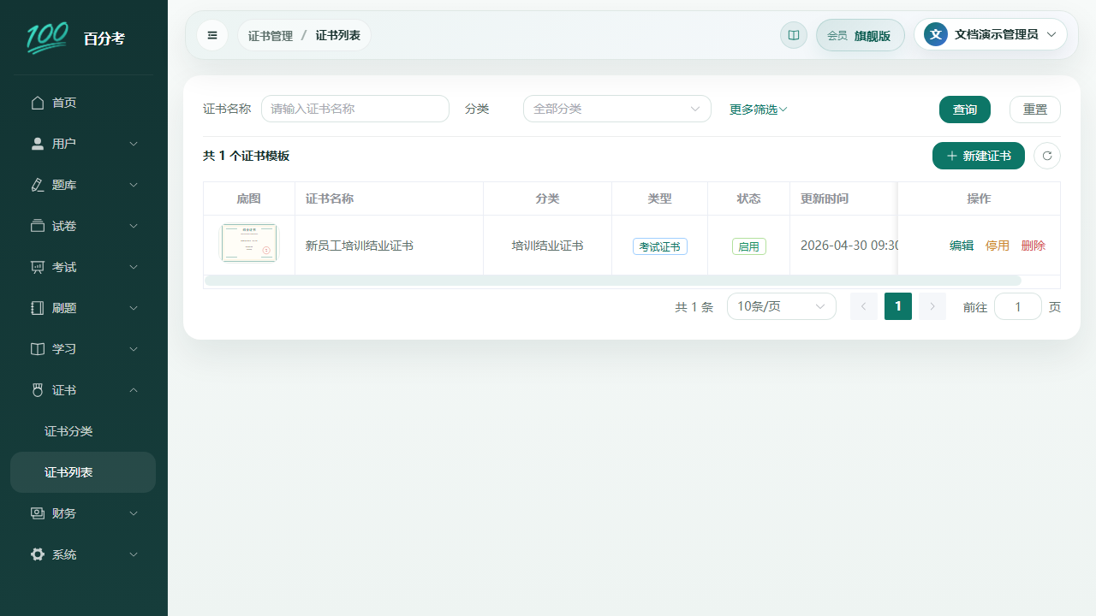Image resolution: width=1096 pixels, height=616 pixels.
Task: Click the 会员 旗舰版 badge
Action: (861, 35)
